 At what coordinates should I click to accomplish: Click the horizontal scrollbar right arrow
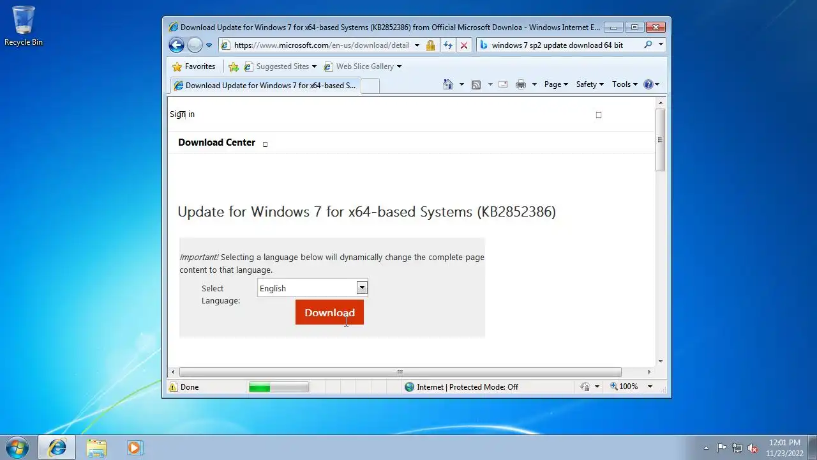649,372
